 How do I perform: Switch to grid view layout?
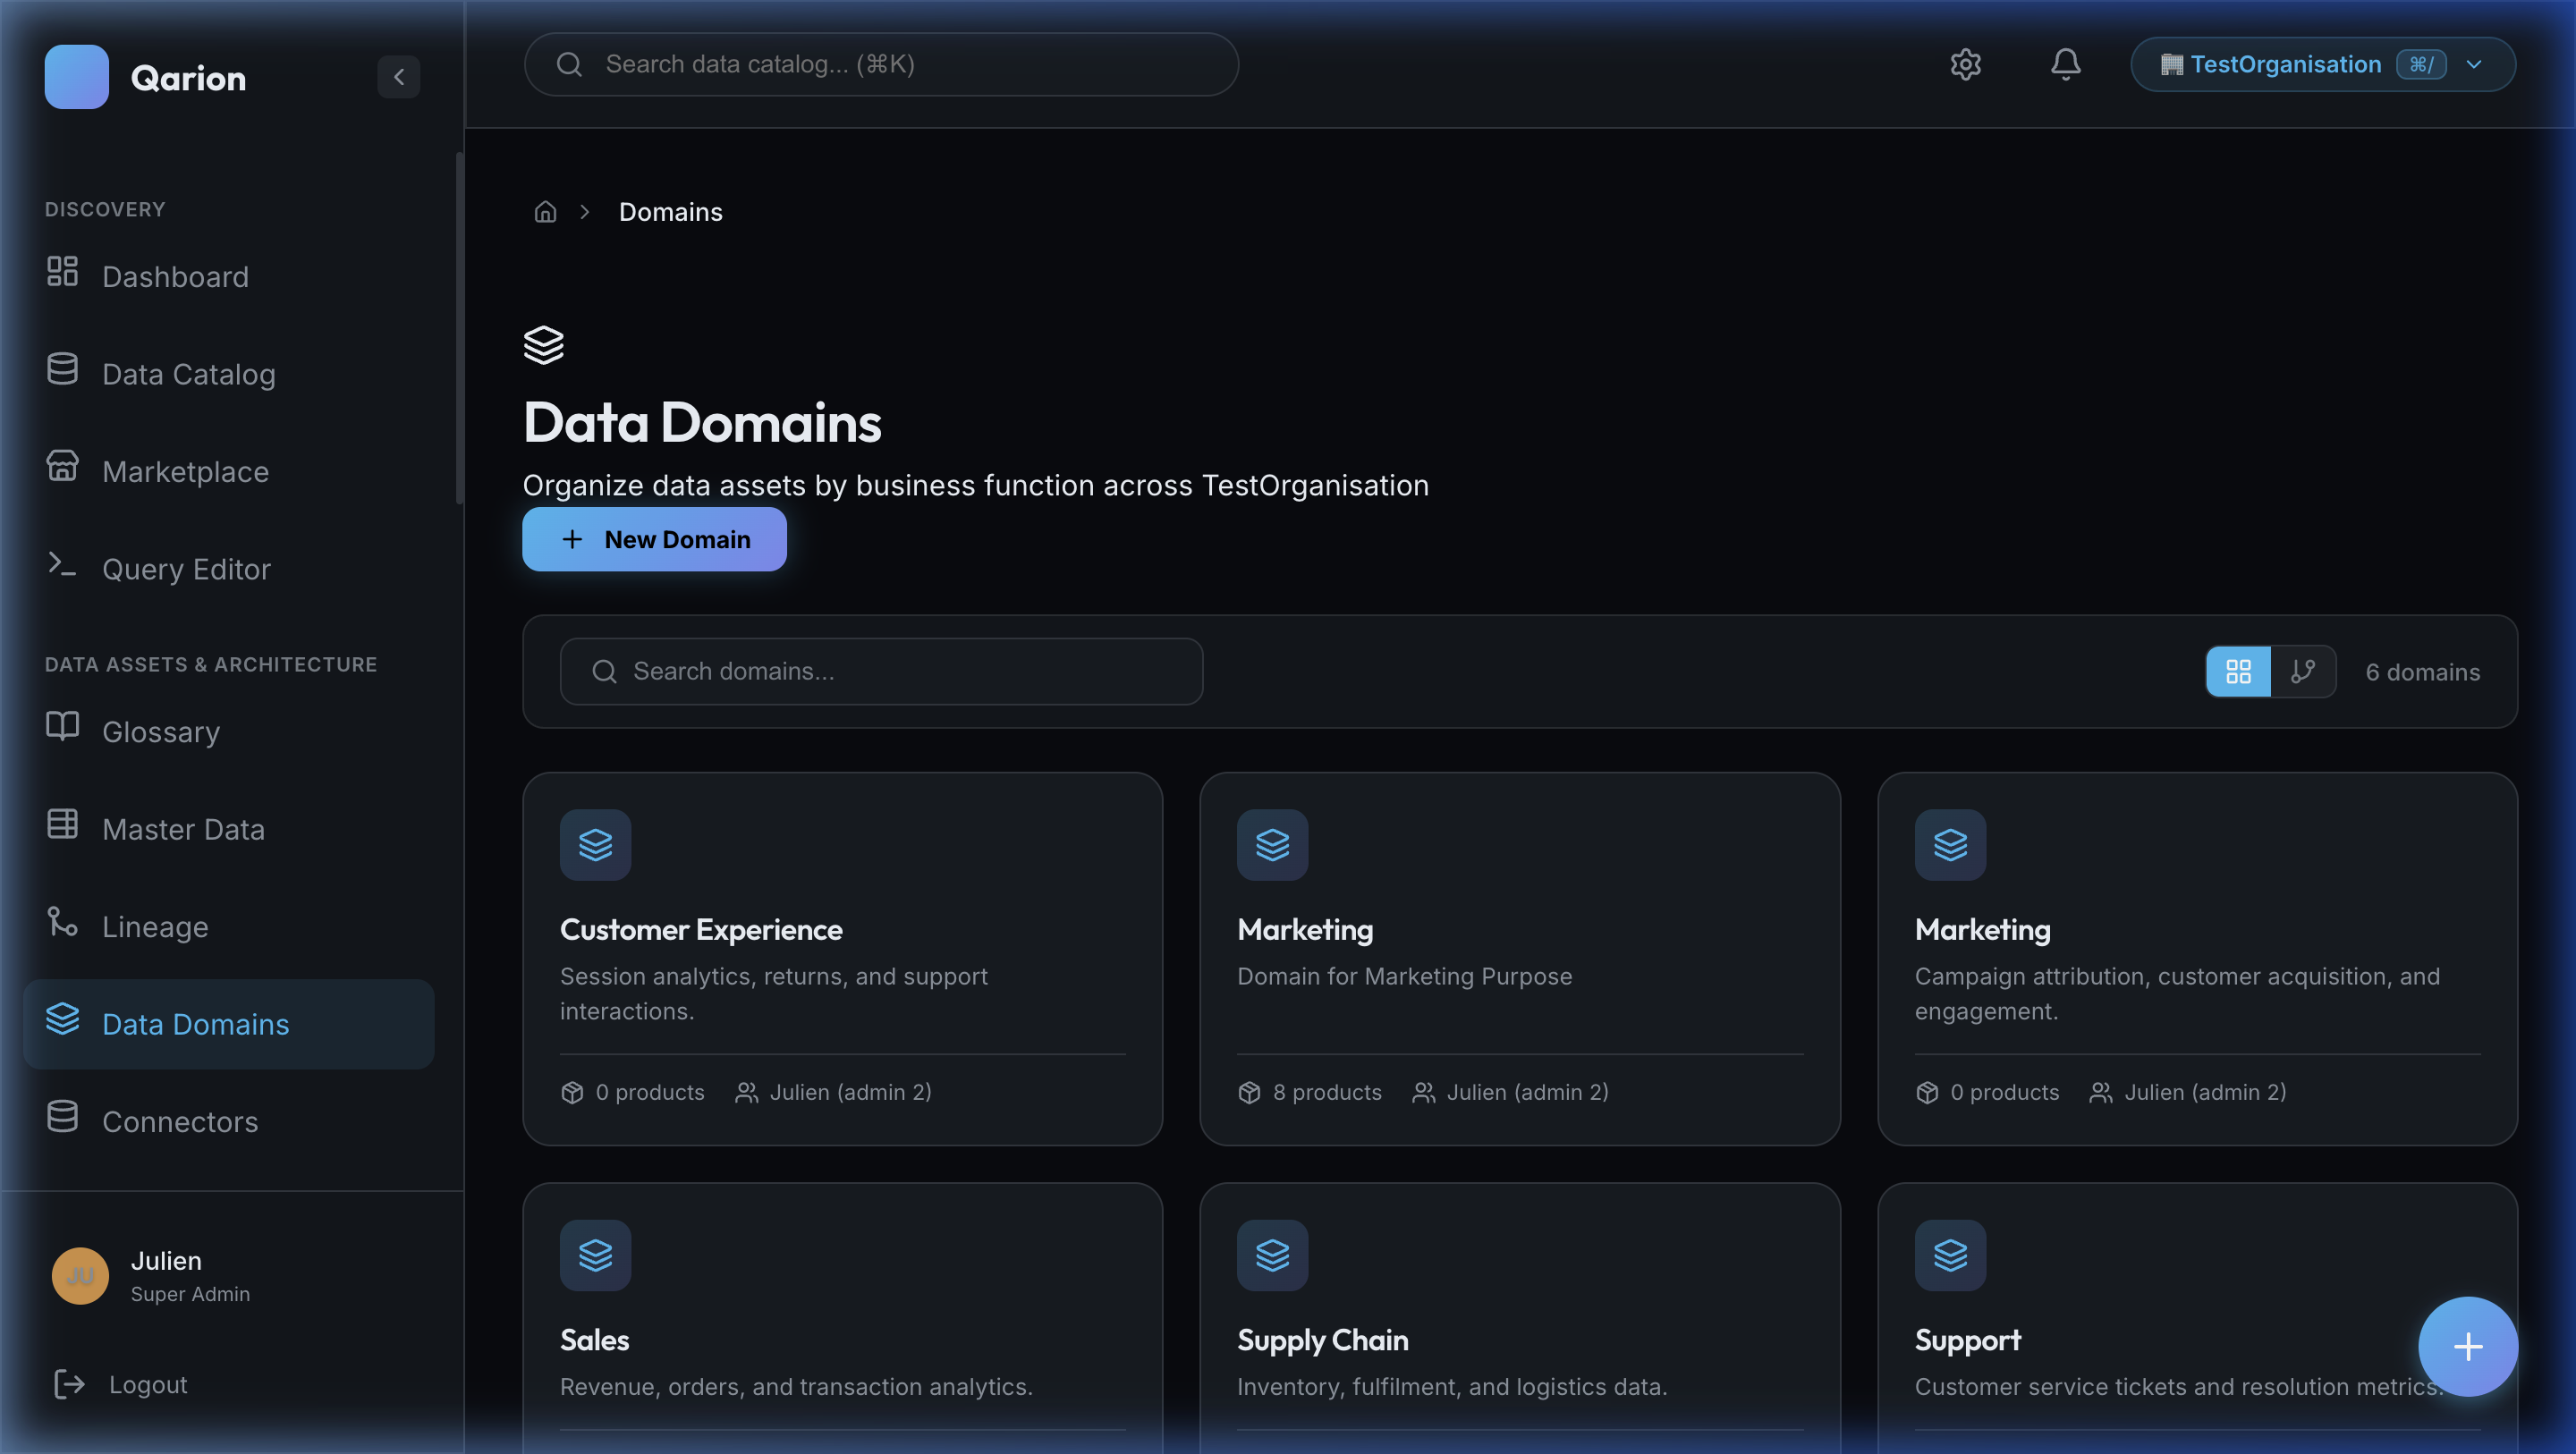[x=2238, y=671]
